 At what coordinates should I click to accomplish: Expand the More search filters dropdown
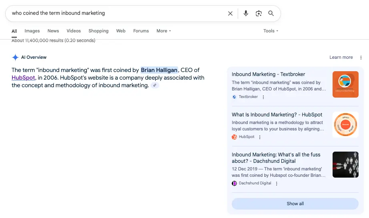coord(164,31)
